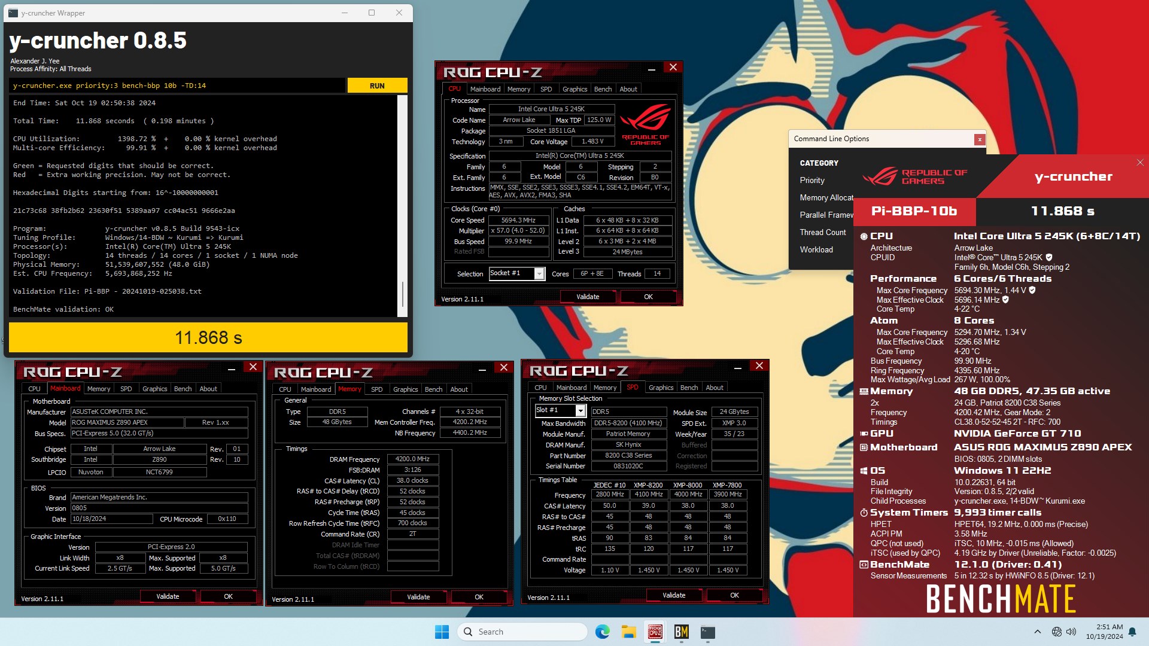Open Microsoft Edge from taskbar
This screenshot has width=1149, height=646.
click(x=602, y=632)
